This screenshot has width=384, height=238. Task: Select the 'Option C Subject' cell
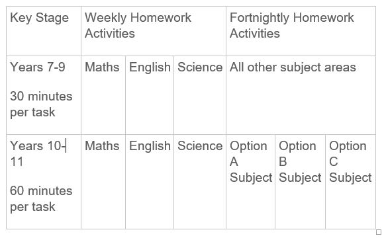click(350, 182)
